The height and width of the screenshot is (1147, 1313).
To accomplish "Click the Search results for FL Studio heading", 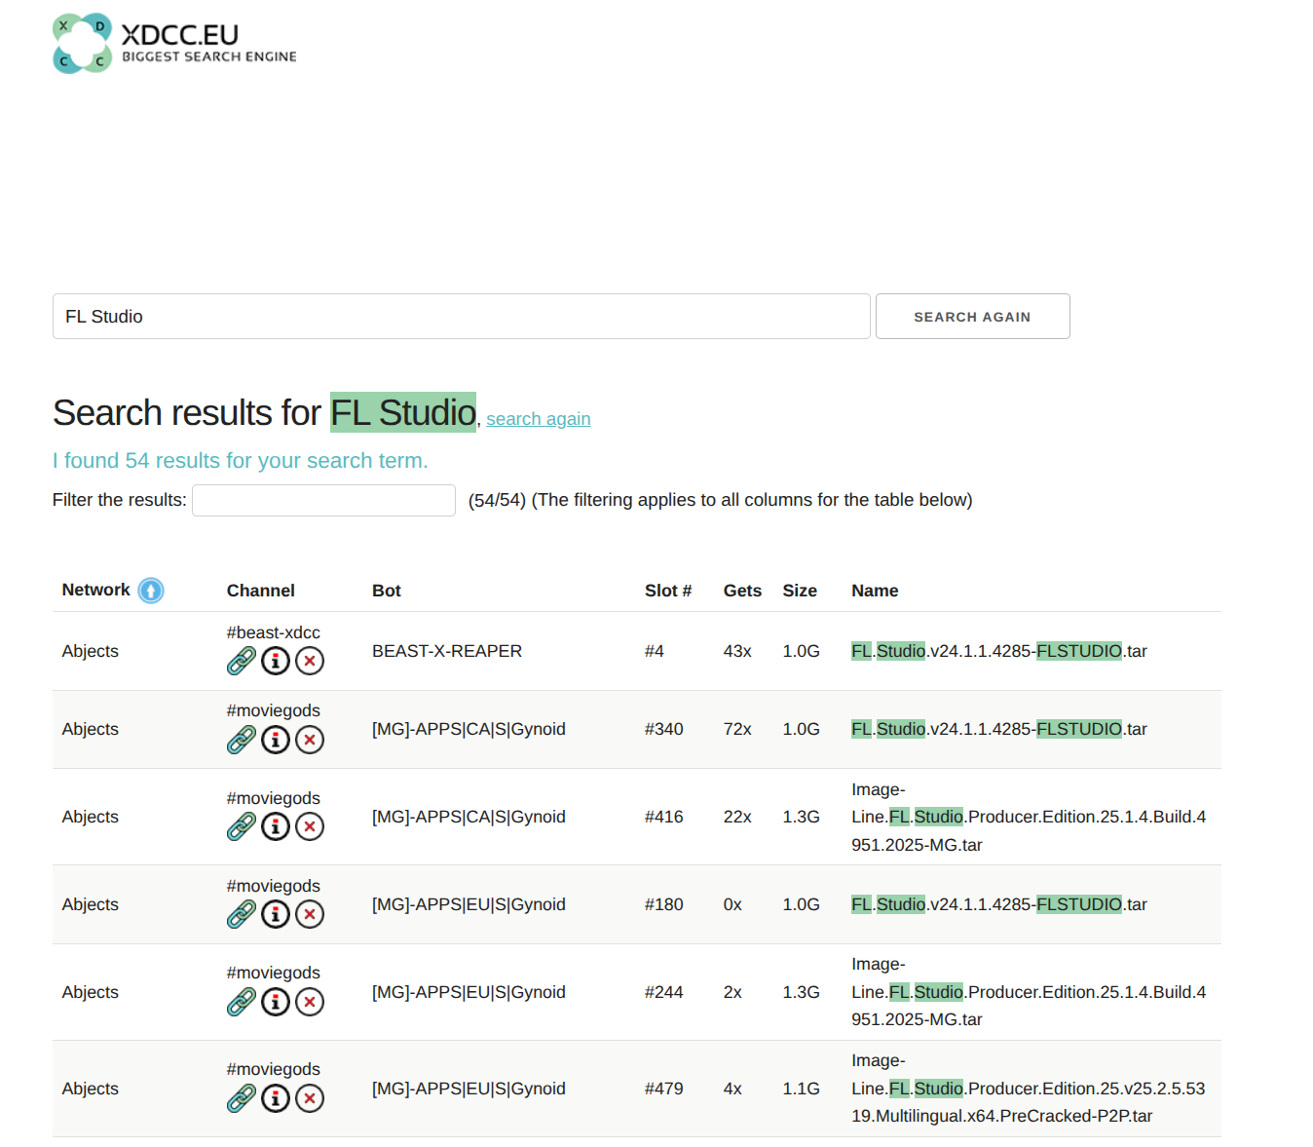I will point(265,413).
